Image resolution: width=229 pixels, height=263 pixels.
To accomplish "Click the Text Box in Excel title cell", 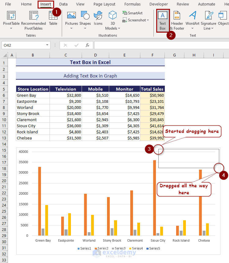I will click(90, 62).
